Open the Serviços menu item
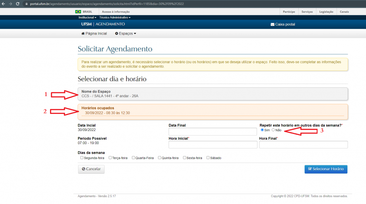The width and height of the screenshot is (366, 204). [307, 12]
